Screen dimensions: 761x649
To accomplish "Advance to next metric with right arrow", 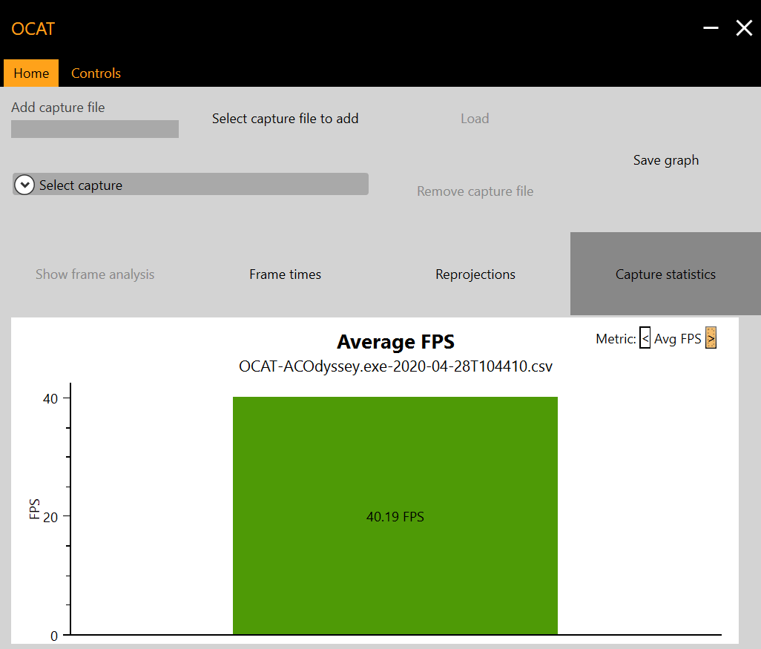I will [711, 339].
